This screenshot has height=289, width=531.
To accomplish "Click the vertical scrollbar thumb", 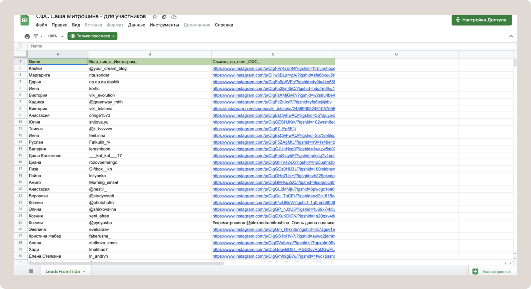I will [x=515, y=62].
